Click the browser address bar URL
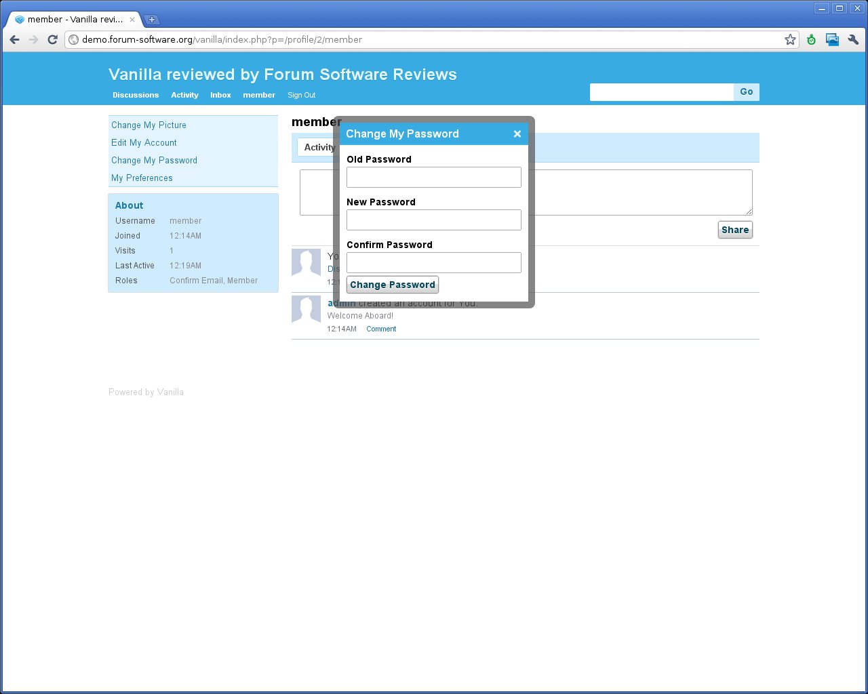868x694 pixels. pos(222,39)
